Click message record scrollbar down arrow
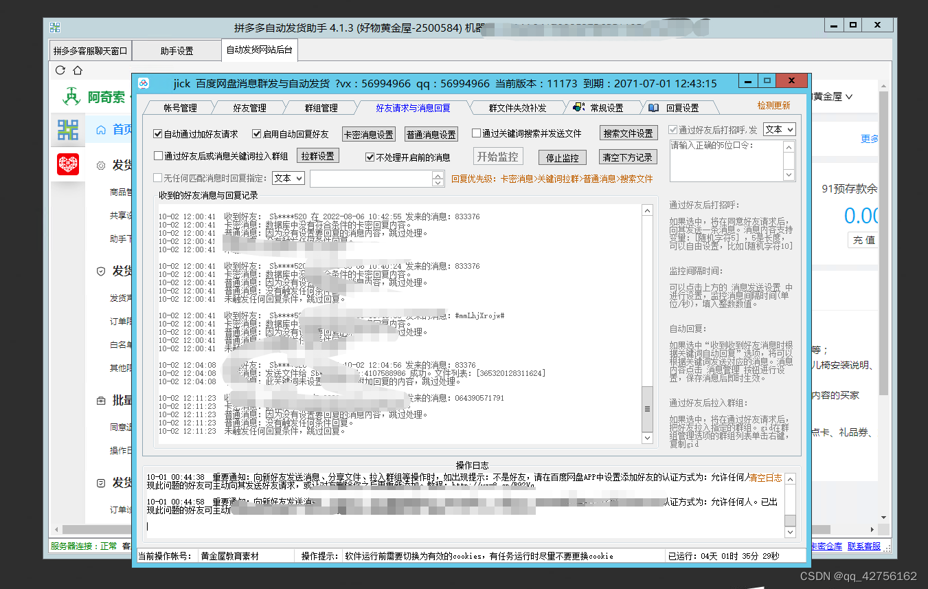This screenshot has height=589, width=928. coord(646,437)
